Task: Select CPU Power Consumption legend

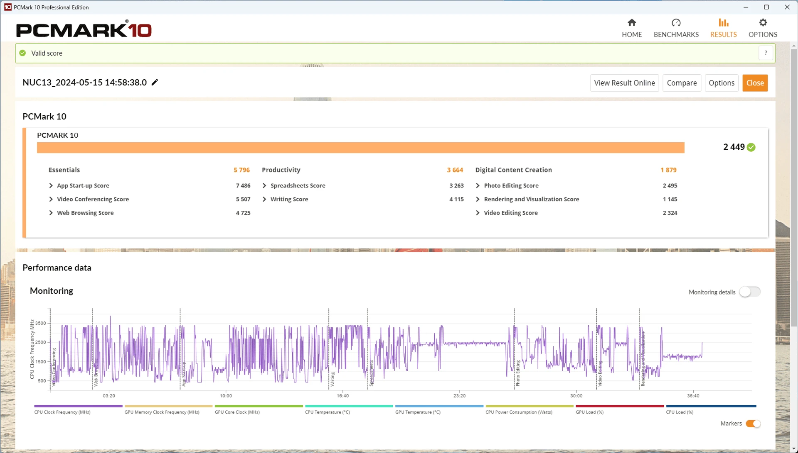Action: pyautogui.click(x=529, y=409)
